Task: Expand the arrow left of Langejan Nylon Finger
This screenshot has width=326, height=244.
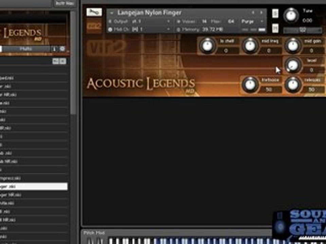Action: coord(112,13)
